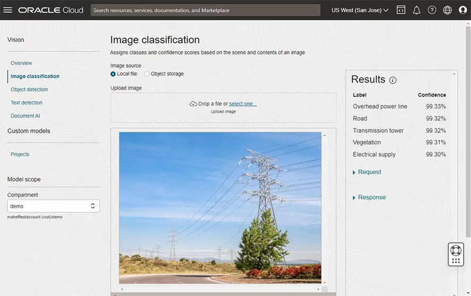Open the Compartment demo dropdown
Image resolution: width=471 pixels, height=296 pixels.
click(53, 206)
